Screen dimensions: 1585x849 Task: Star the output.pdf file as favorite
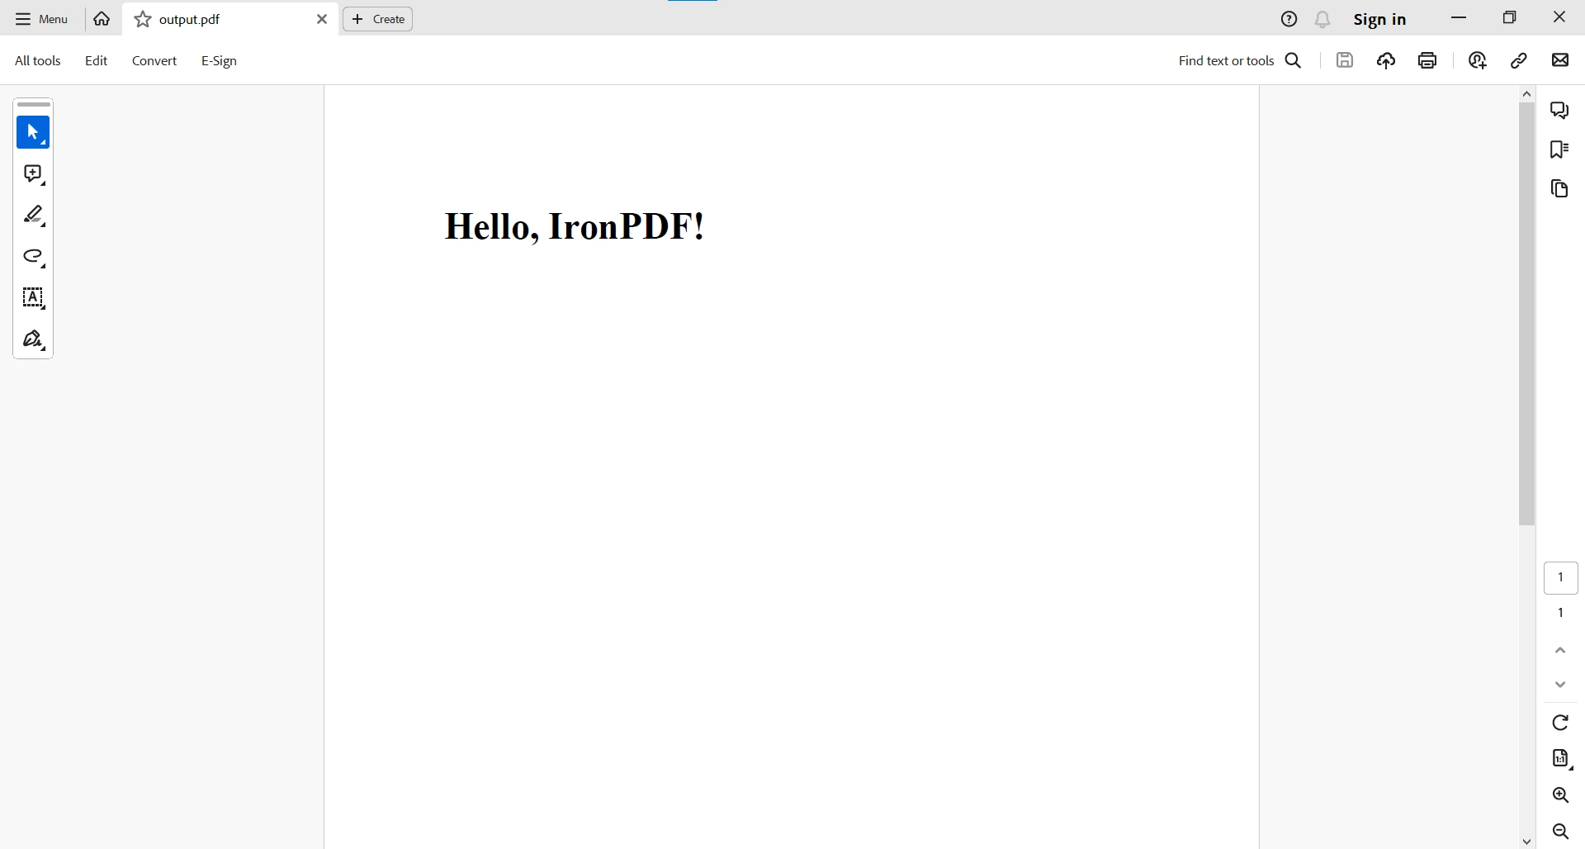point(143,19)
